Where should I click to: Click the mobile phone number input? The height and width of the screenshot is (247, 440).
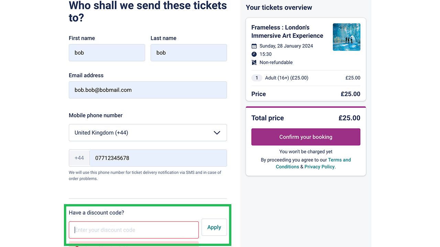tap(158, 158)
